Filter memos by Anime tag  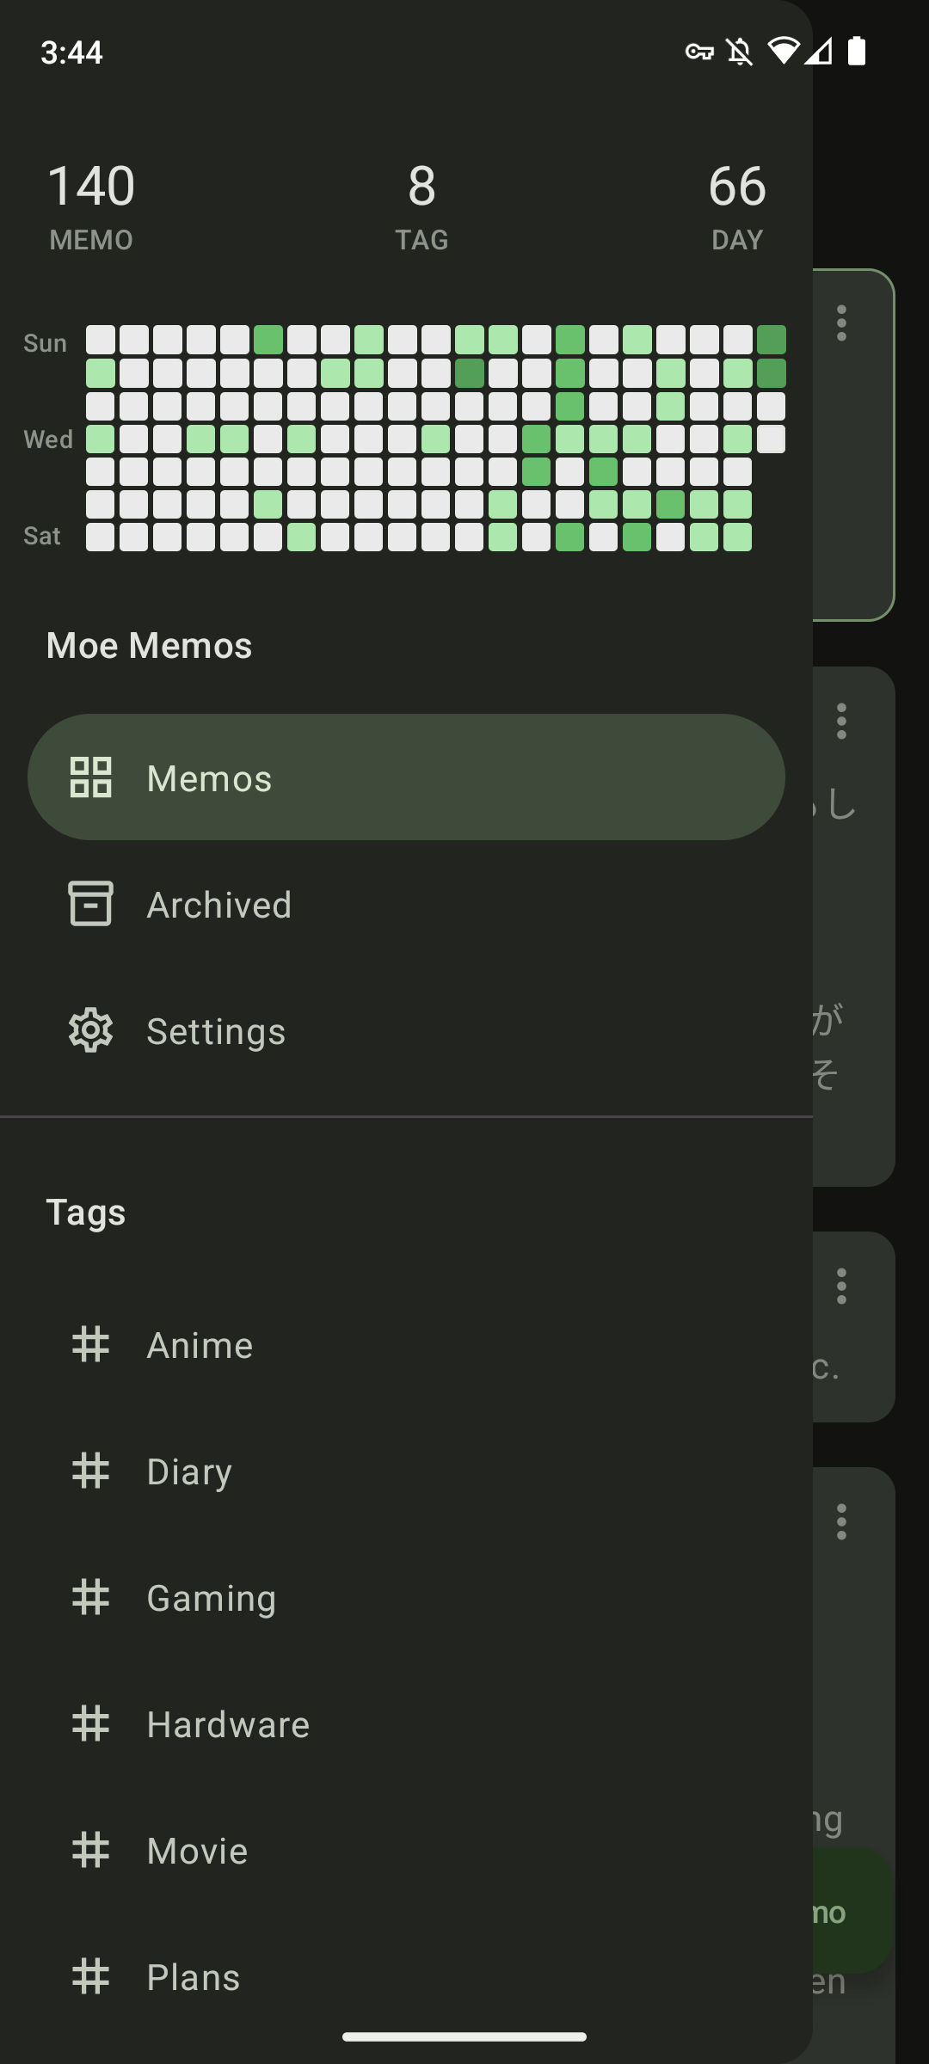pyautogui.click(x=406, y=1345)
